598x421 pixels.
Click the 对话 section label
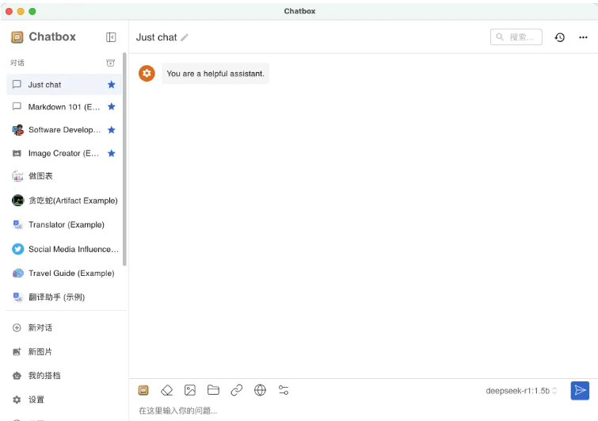click(x=17, y=63)
